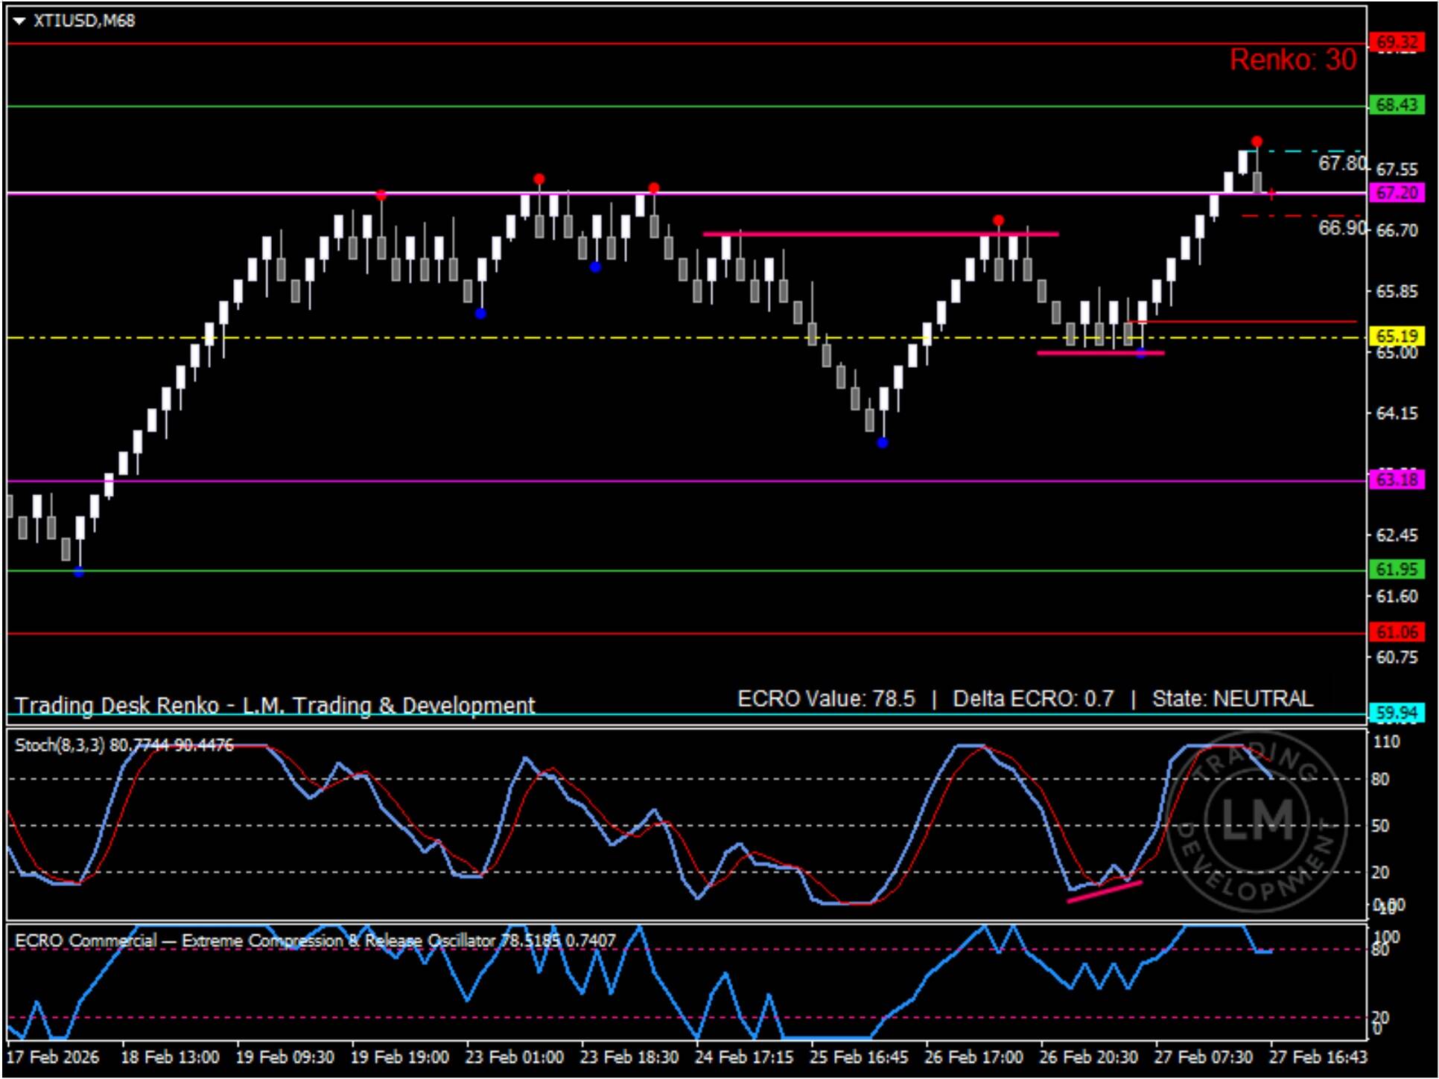
Task: Click the 26 Feb 20:30 time axis label
Action: click(1088, 1057)
